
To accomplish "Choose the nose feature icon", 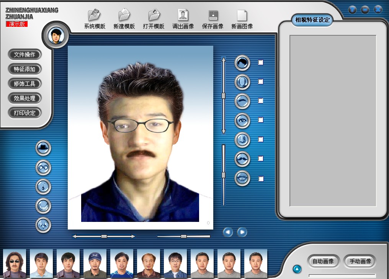I will (242, 140).
